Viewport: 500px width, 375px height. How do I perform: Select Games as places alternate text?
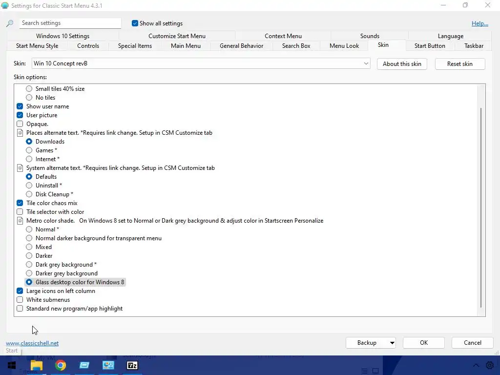[x=29, y=150]
